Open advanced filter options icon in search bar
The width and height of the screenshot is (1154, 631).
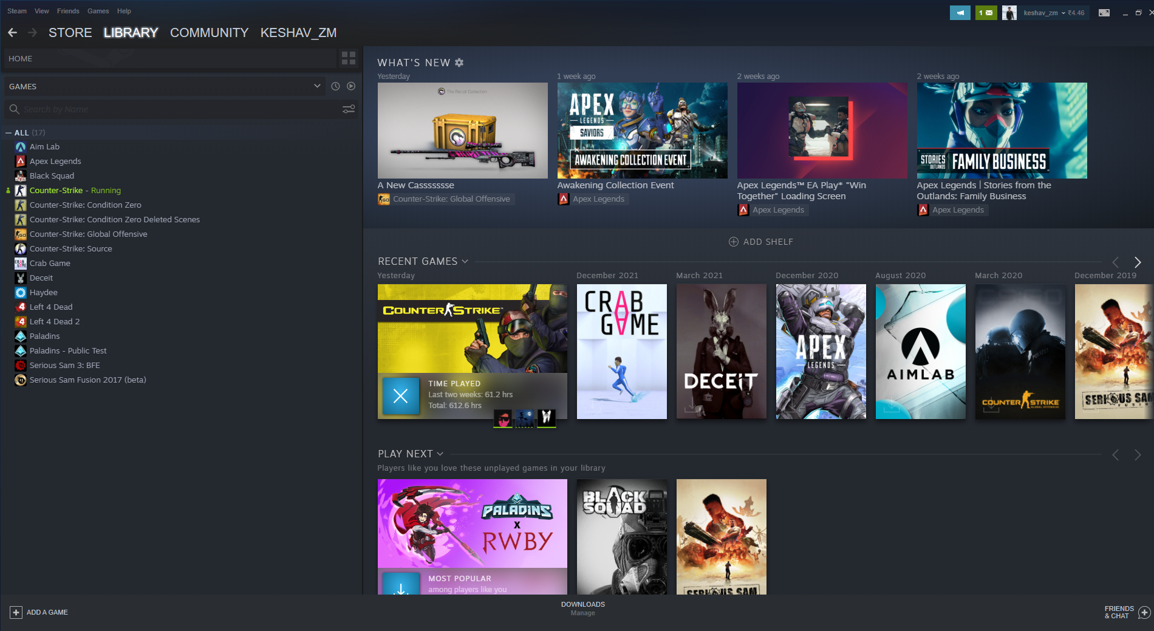point(349,109)
